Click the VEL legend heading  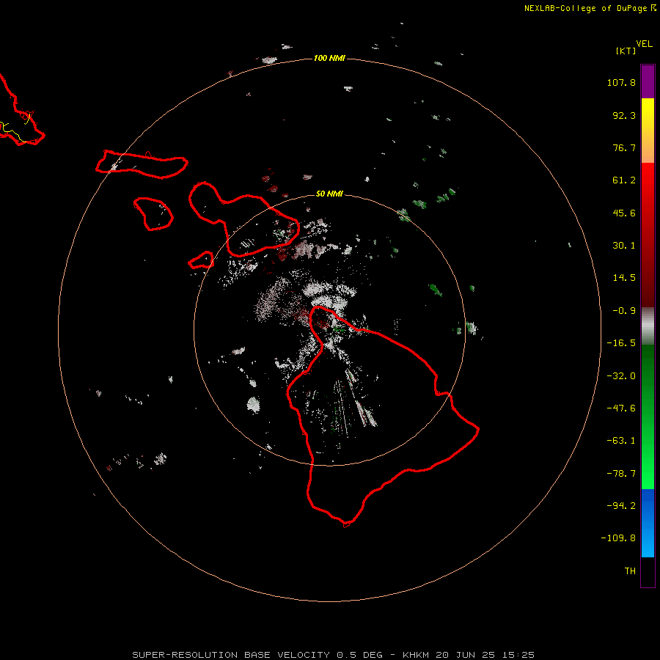pyautogui.click(x=644, y=44)
